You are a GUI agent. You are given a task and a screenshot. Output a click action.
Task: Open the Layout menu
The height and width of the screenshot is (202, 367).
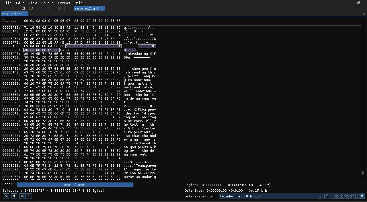click(x=47, y=3)
